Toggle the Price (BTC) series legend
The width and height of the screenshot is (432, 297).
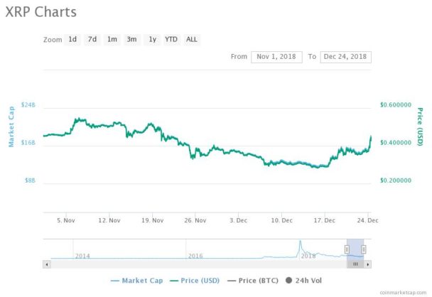pos(253,281)
